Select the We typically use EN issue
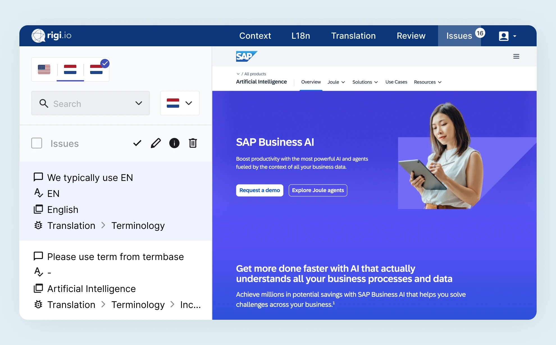Screen dimensions: 556x345 90,178
